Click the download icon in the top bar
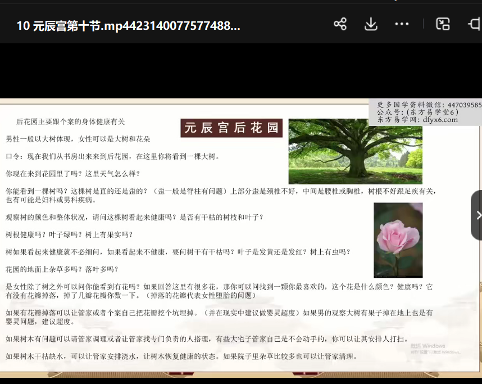The image size is (482, 384). (371, 24)
